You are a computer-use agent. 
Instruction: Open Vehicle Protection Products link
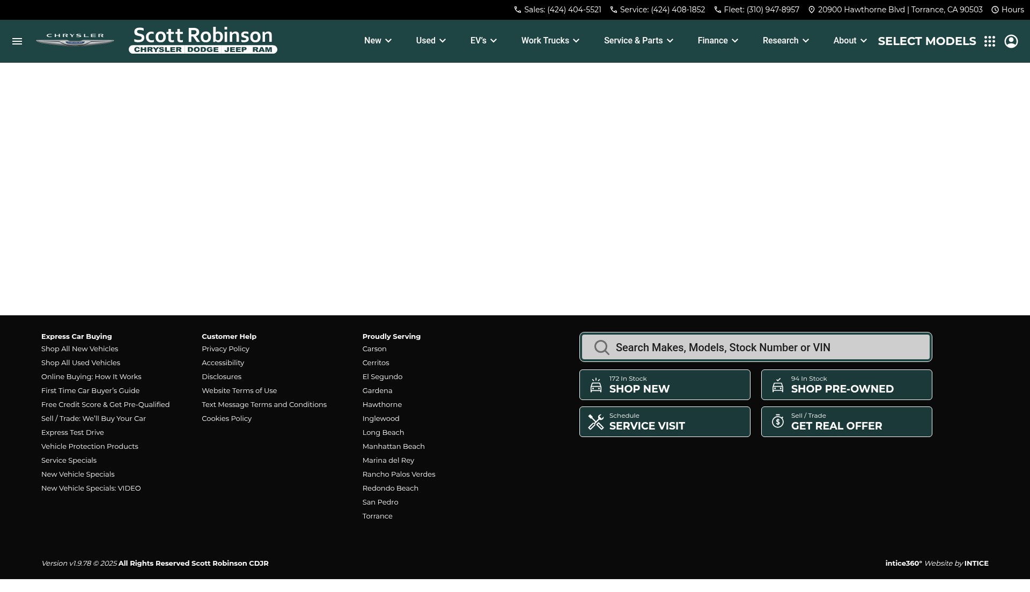[90, 447]
